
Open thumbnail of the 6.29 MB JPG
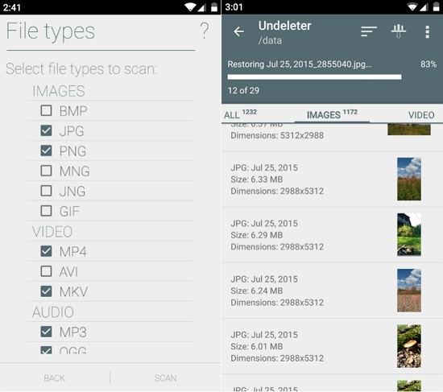tap(409, 235)
